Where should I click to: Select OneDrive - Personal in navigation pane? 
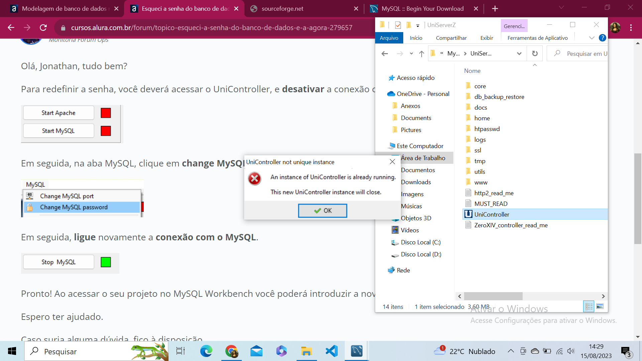(x=418, y=94)
